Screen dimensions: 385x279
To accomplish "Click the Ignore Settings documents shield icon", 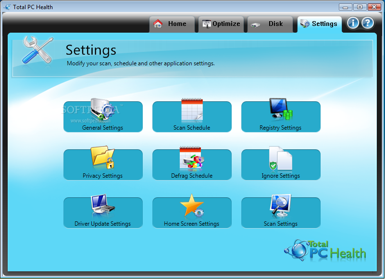I will tap(281, 158).
